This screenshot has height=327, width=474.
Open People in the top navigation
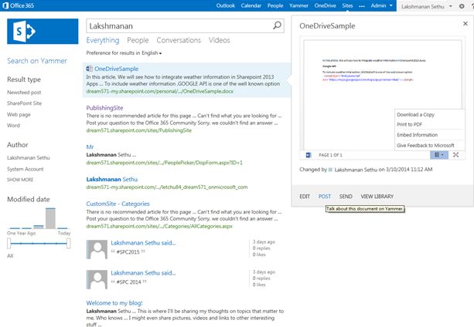click(275, 5)
